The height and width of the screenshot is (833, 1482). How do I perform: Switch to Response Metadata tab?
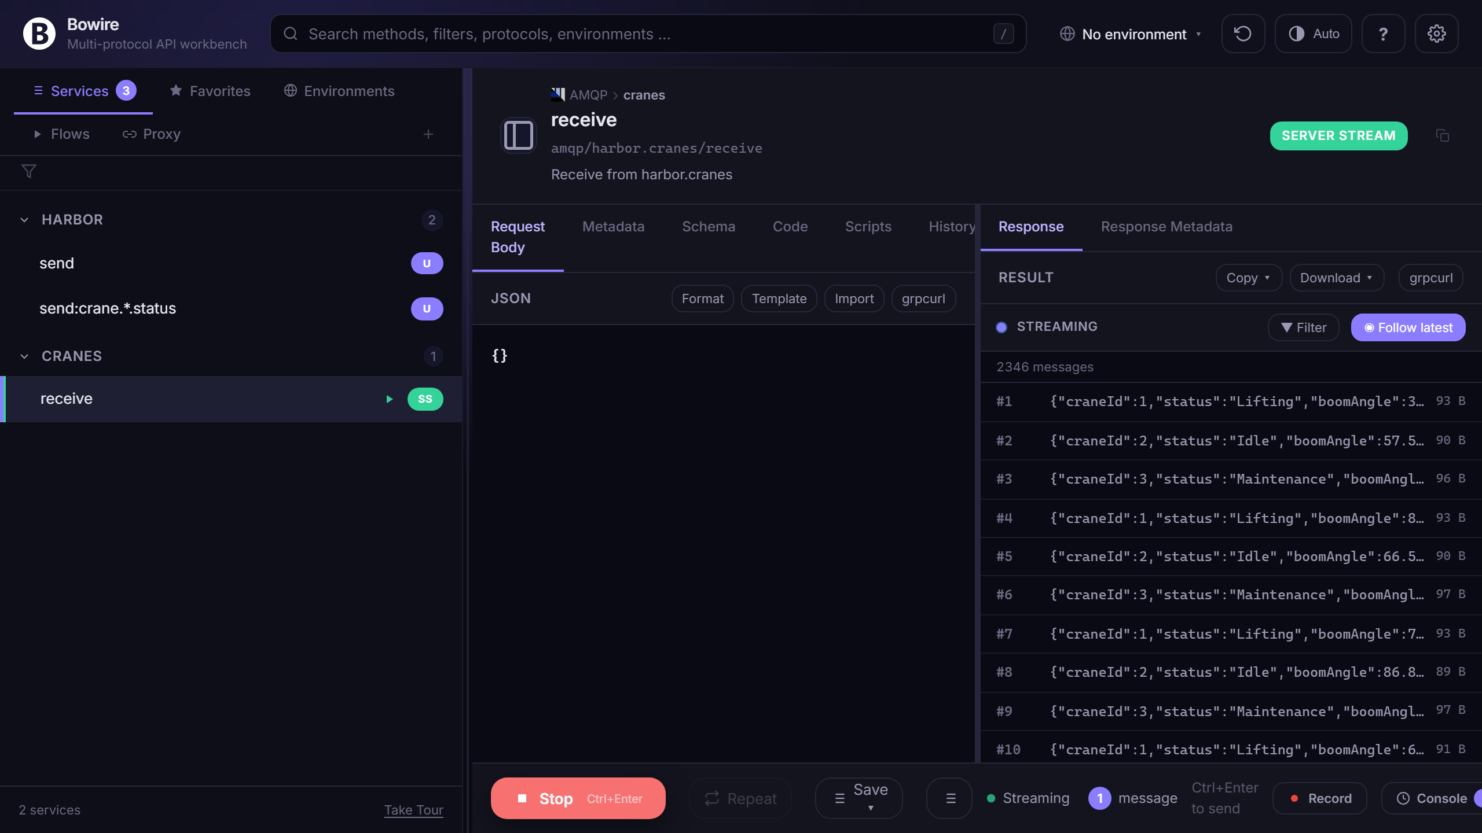click(x=1166, y=227)
